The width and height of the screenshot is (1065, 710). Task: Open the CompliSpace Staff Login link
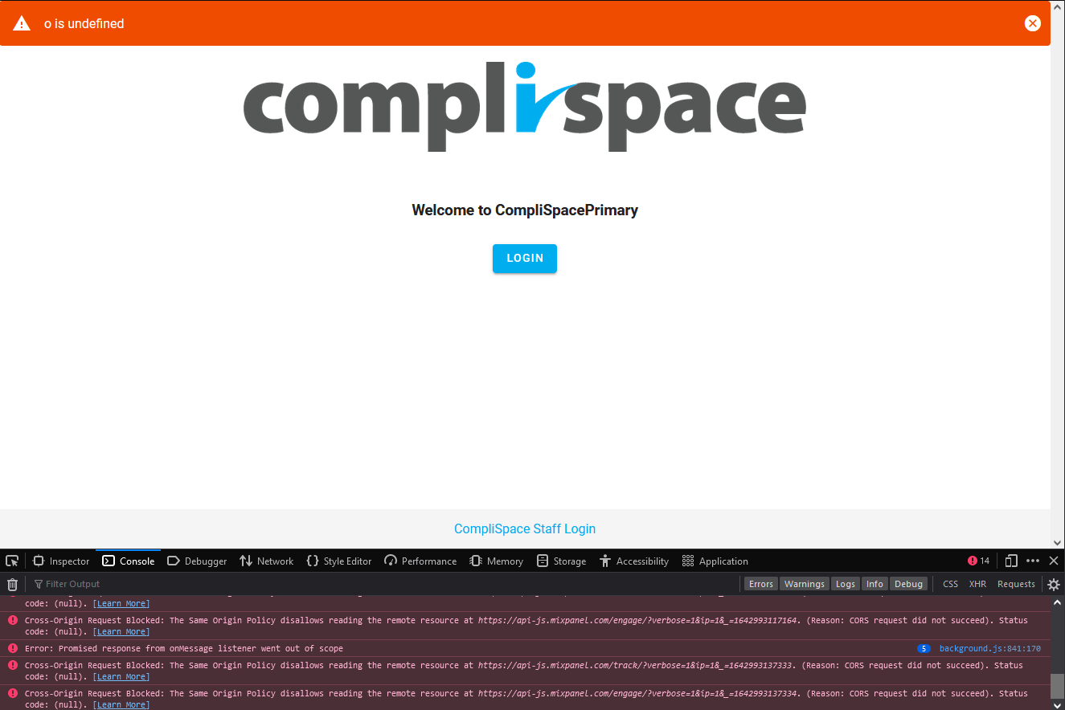point(525,528)
